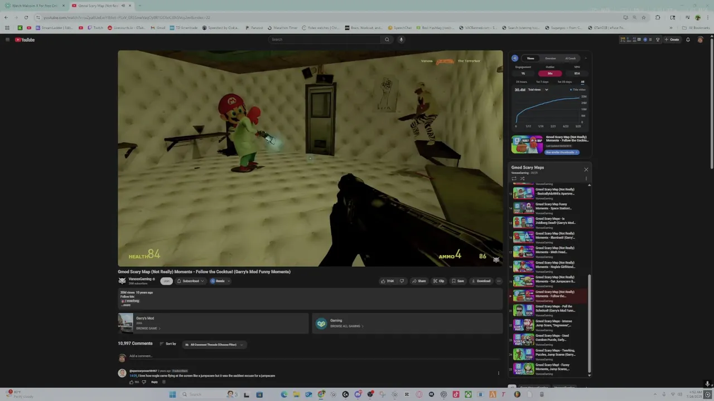Expand the Remix button dropdown arrow

click(x=229, y=281)
